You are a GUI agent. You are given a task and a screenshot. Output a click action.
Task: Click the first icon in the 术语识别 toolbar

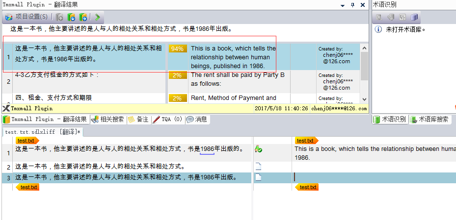(379, 17)
